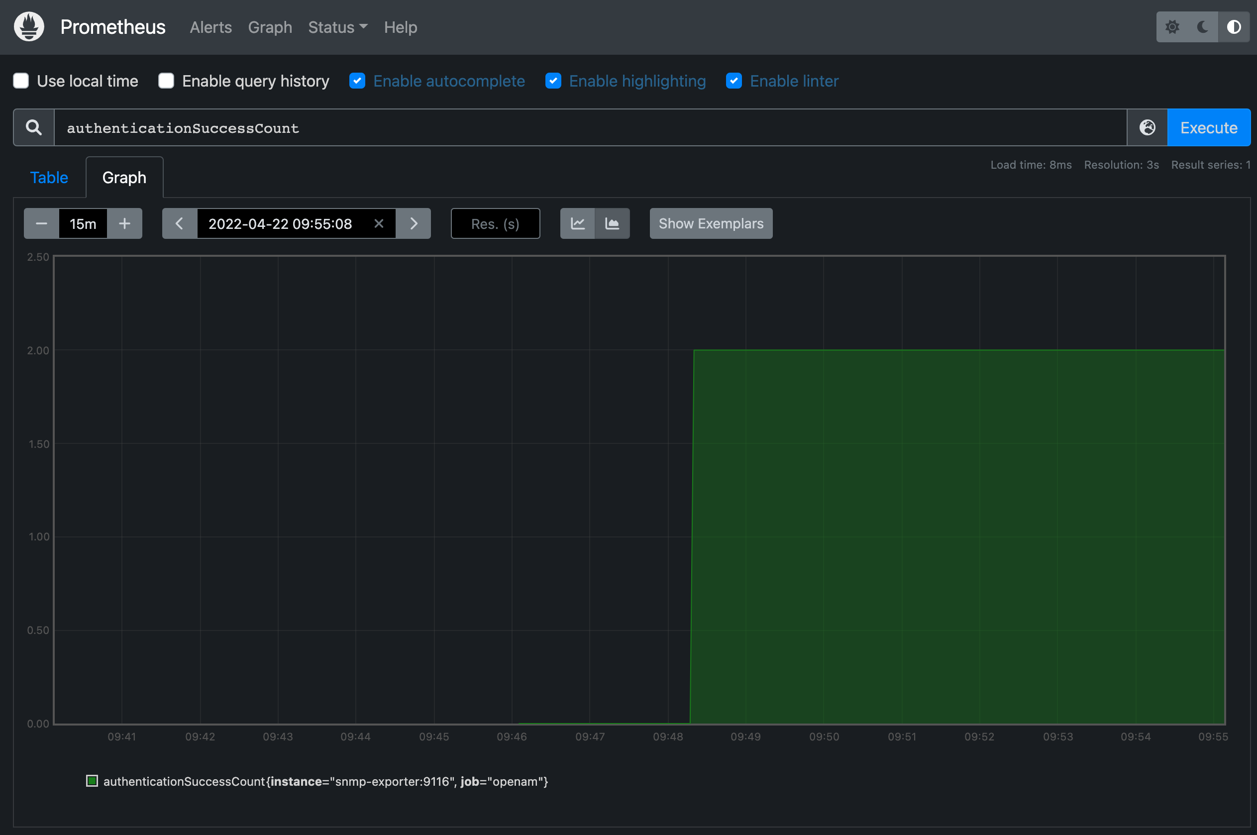1257x835 pixels.
Task: Disable the Enable linter checkbox
Action: coord(733,81)
